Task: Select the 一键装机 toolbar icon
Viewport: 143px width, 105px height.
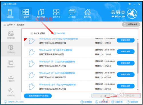Action: click(25, 13)
